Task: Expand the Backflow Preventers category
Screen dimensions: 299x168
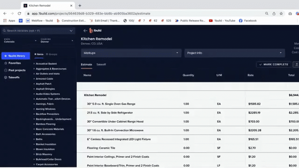Action: coord(46,114)
